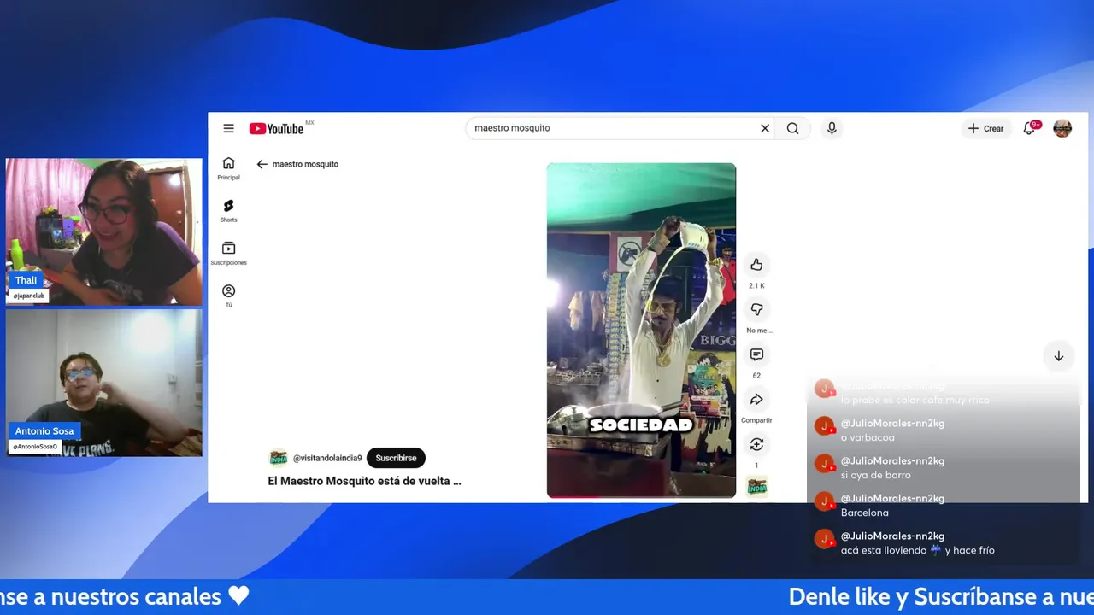Open the comments showing 62
The height and width of the screenshot is (615, 1094).
756,354
